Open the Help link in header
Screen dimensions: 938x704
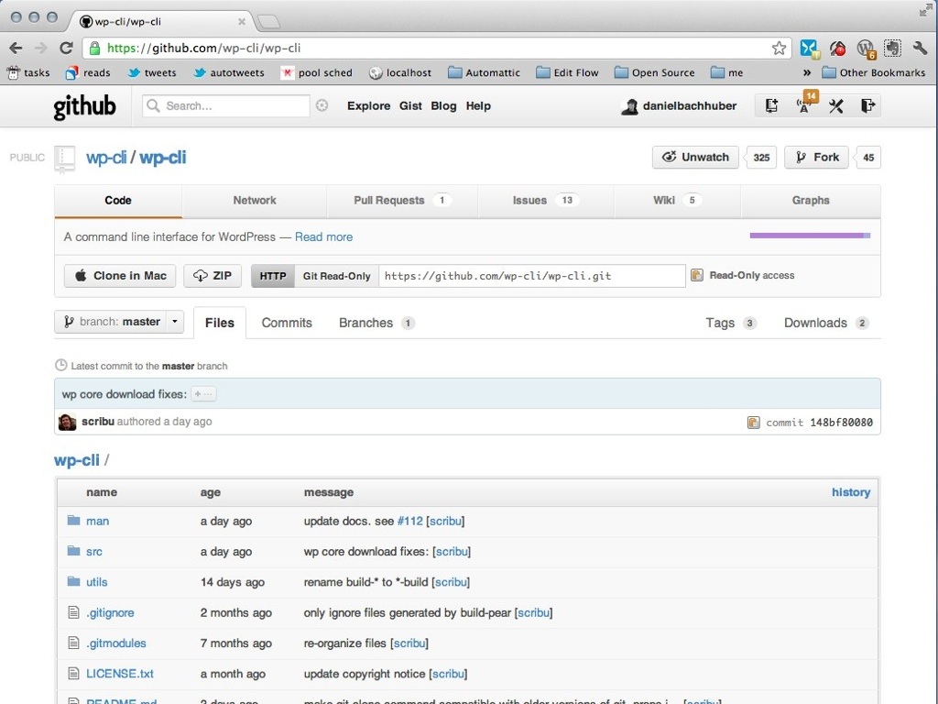point(478,106)
